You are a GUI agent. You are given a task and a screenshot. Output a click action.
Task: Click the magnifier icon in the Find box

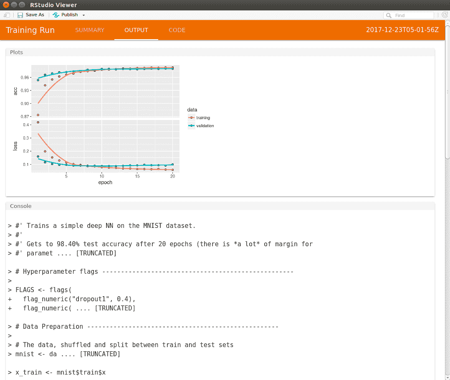pos(389,15)
